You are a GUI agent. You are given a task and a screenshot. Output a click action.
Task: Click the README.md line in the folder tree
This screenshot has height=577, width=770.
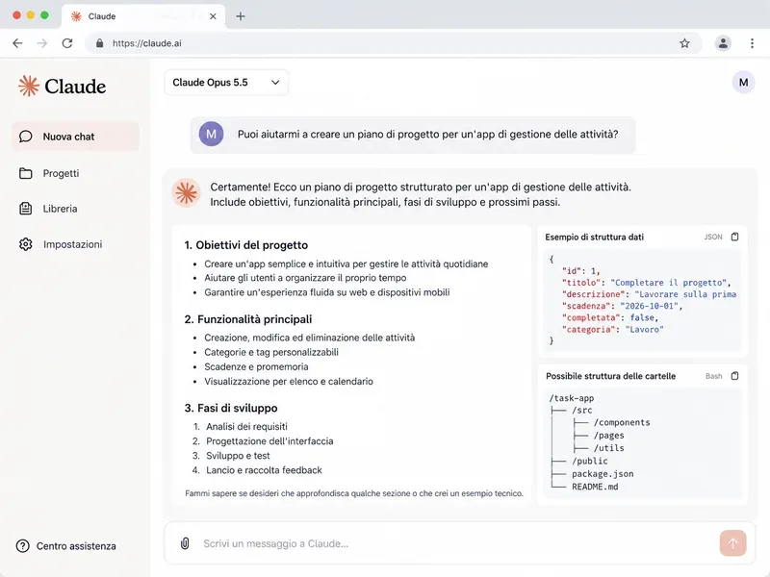point(595,487)
